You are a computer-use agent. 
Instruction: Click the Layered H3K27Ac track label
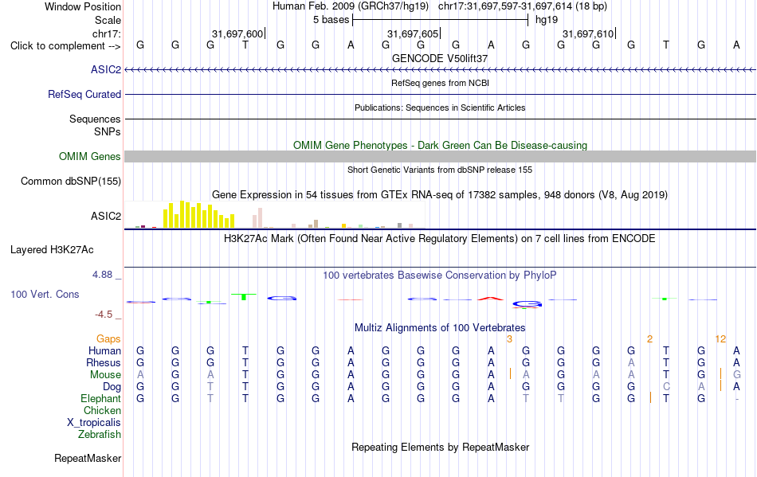point(52,249)
